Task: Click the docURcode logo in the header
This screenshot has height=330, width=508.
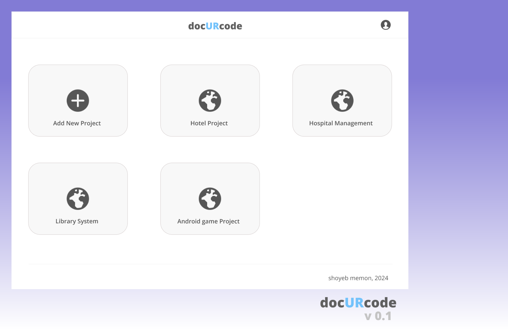Action: [x=215, y=26]
